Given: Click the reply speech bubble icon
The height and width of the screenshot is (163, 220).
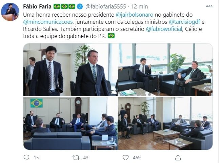Looking at the screenshot, I should click(x=26, y=158).
